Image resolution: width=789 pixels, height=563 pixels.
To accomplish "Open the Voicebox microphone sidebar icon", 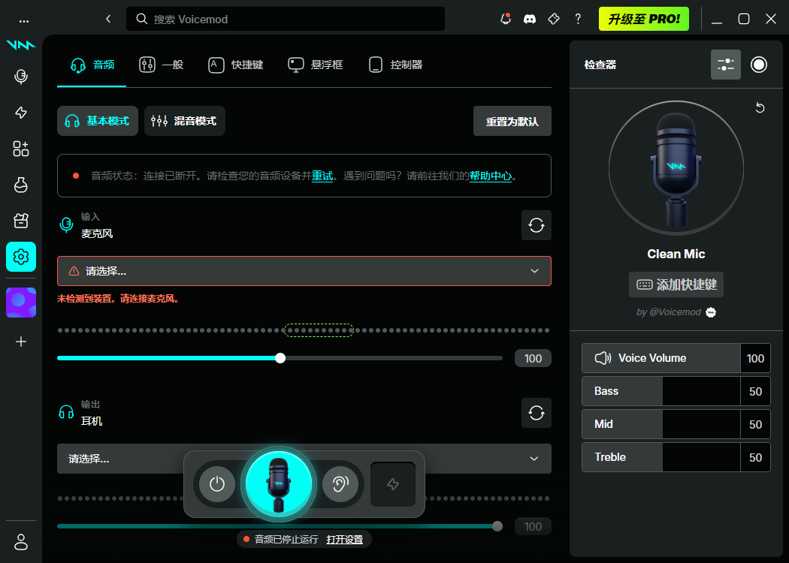I will pos(21,77).
